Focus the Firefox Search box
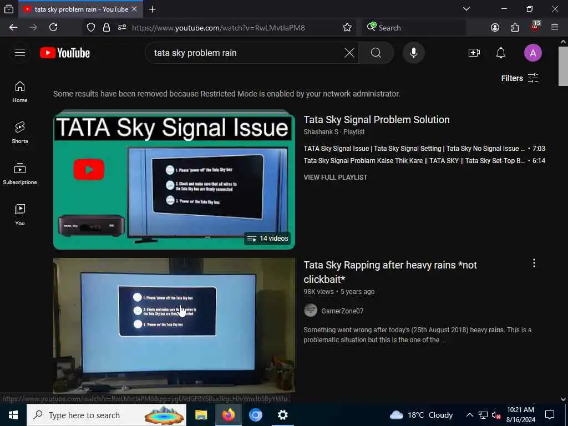The image size is (568, 426). point(414,28)
